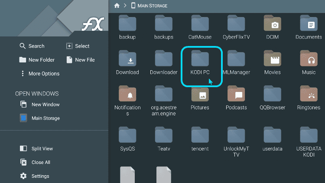This screenshot has height=183, width=325.
Task: Open the Downloader folder
Action: pyautogui.click(x=163, y=62)
